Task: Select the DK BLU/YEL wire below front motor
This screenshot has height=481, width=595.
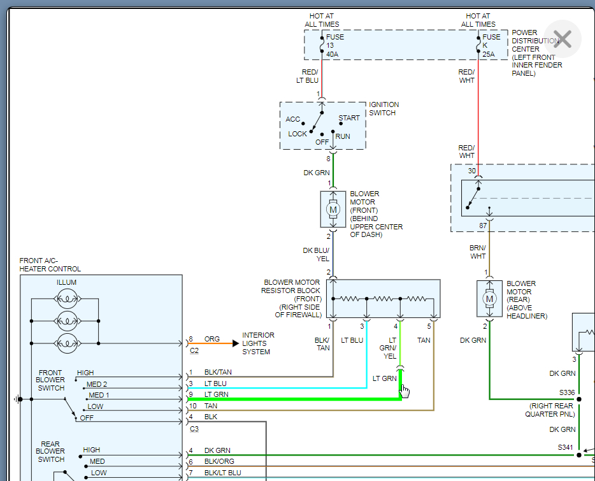Action: click(x=333, y=254)
